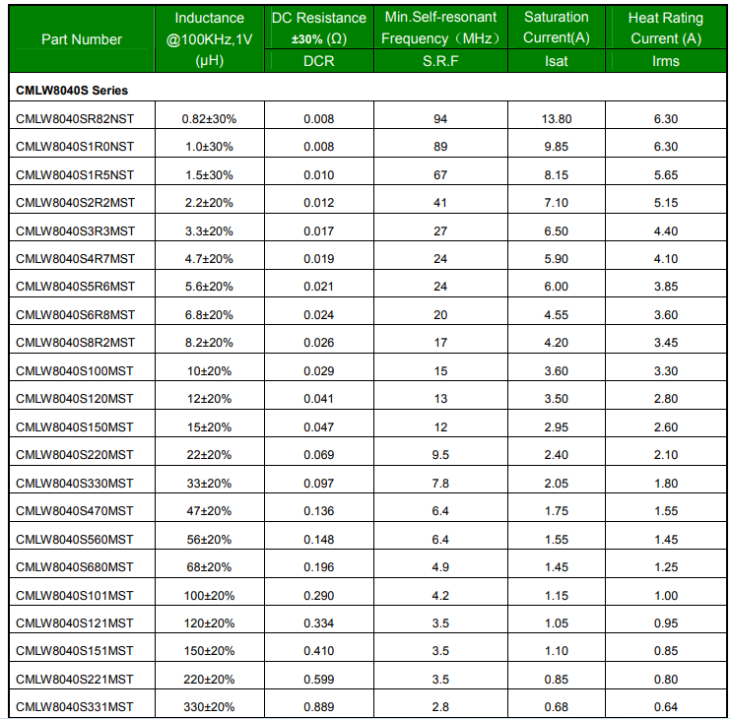Click part number CMLW8040S101MST
The height and width of the screenshot is (719, 731).
(x=75, y=596)
